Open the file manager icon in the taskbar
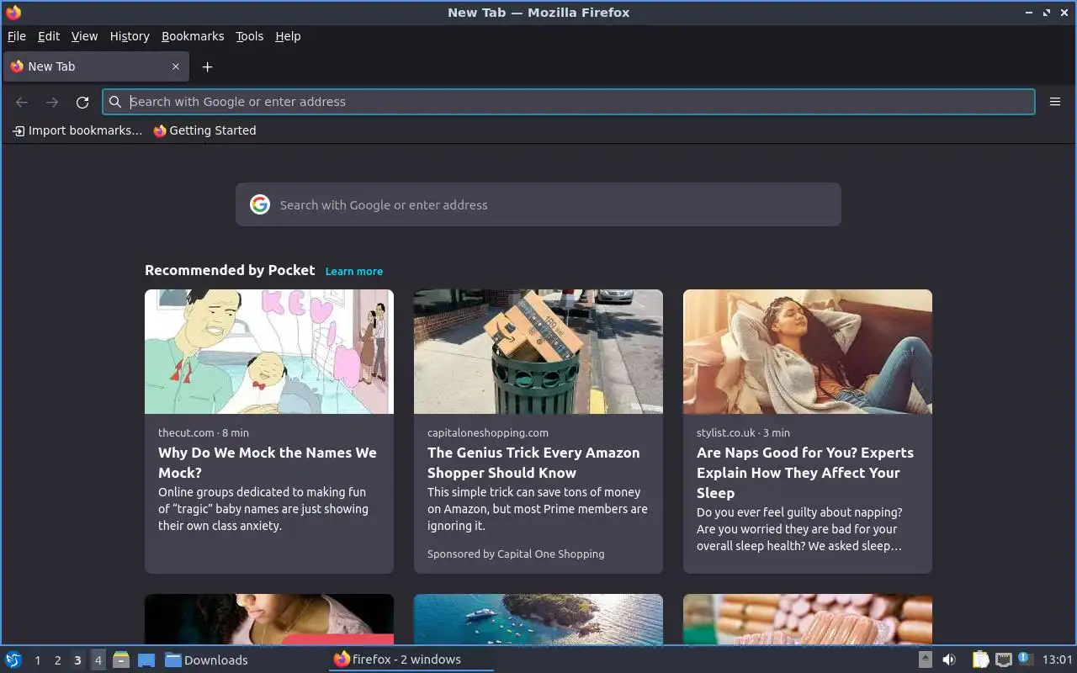1077x673 pixels. pyautogui.click(x=120, y=660)
